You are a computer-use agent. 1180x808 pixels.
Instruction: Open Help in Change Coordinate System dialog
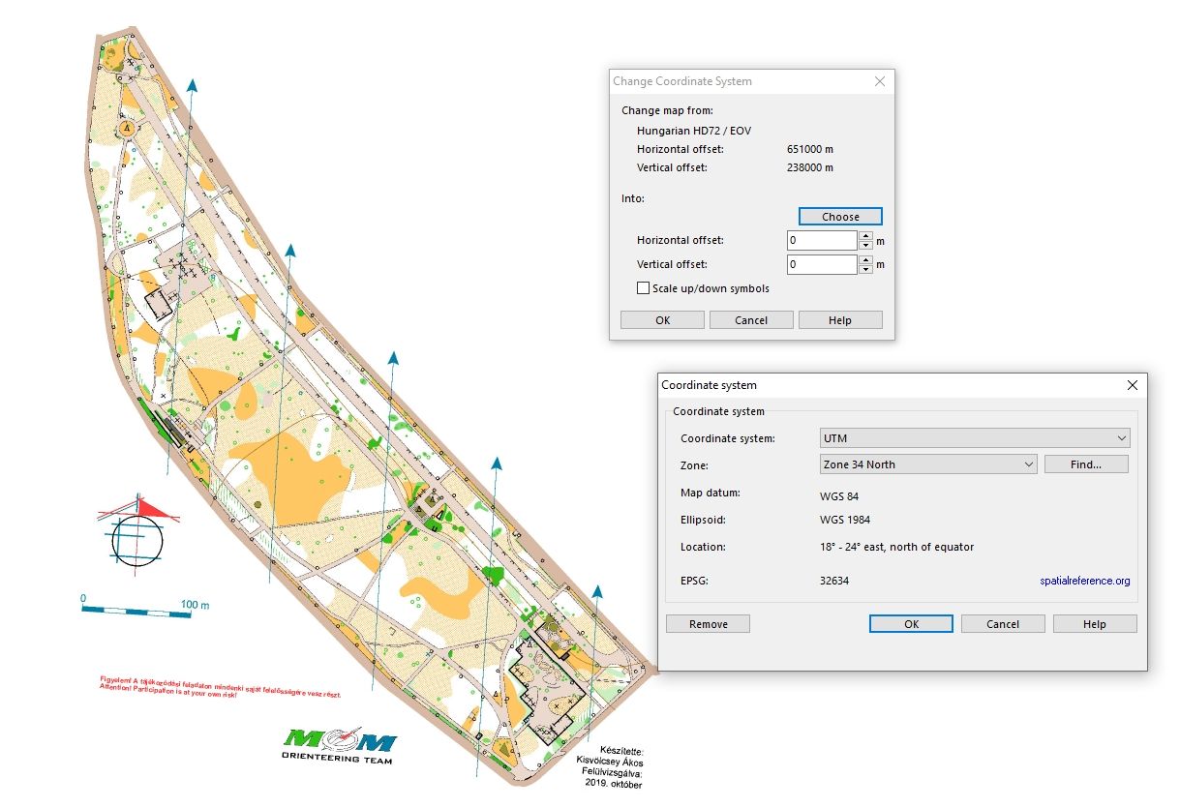point(840,320)
